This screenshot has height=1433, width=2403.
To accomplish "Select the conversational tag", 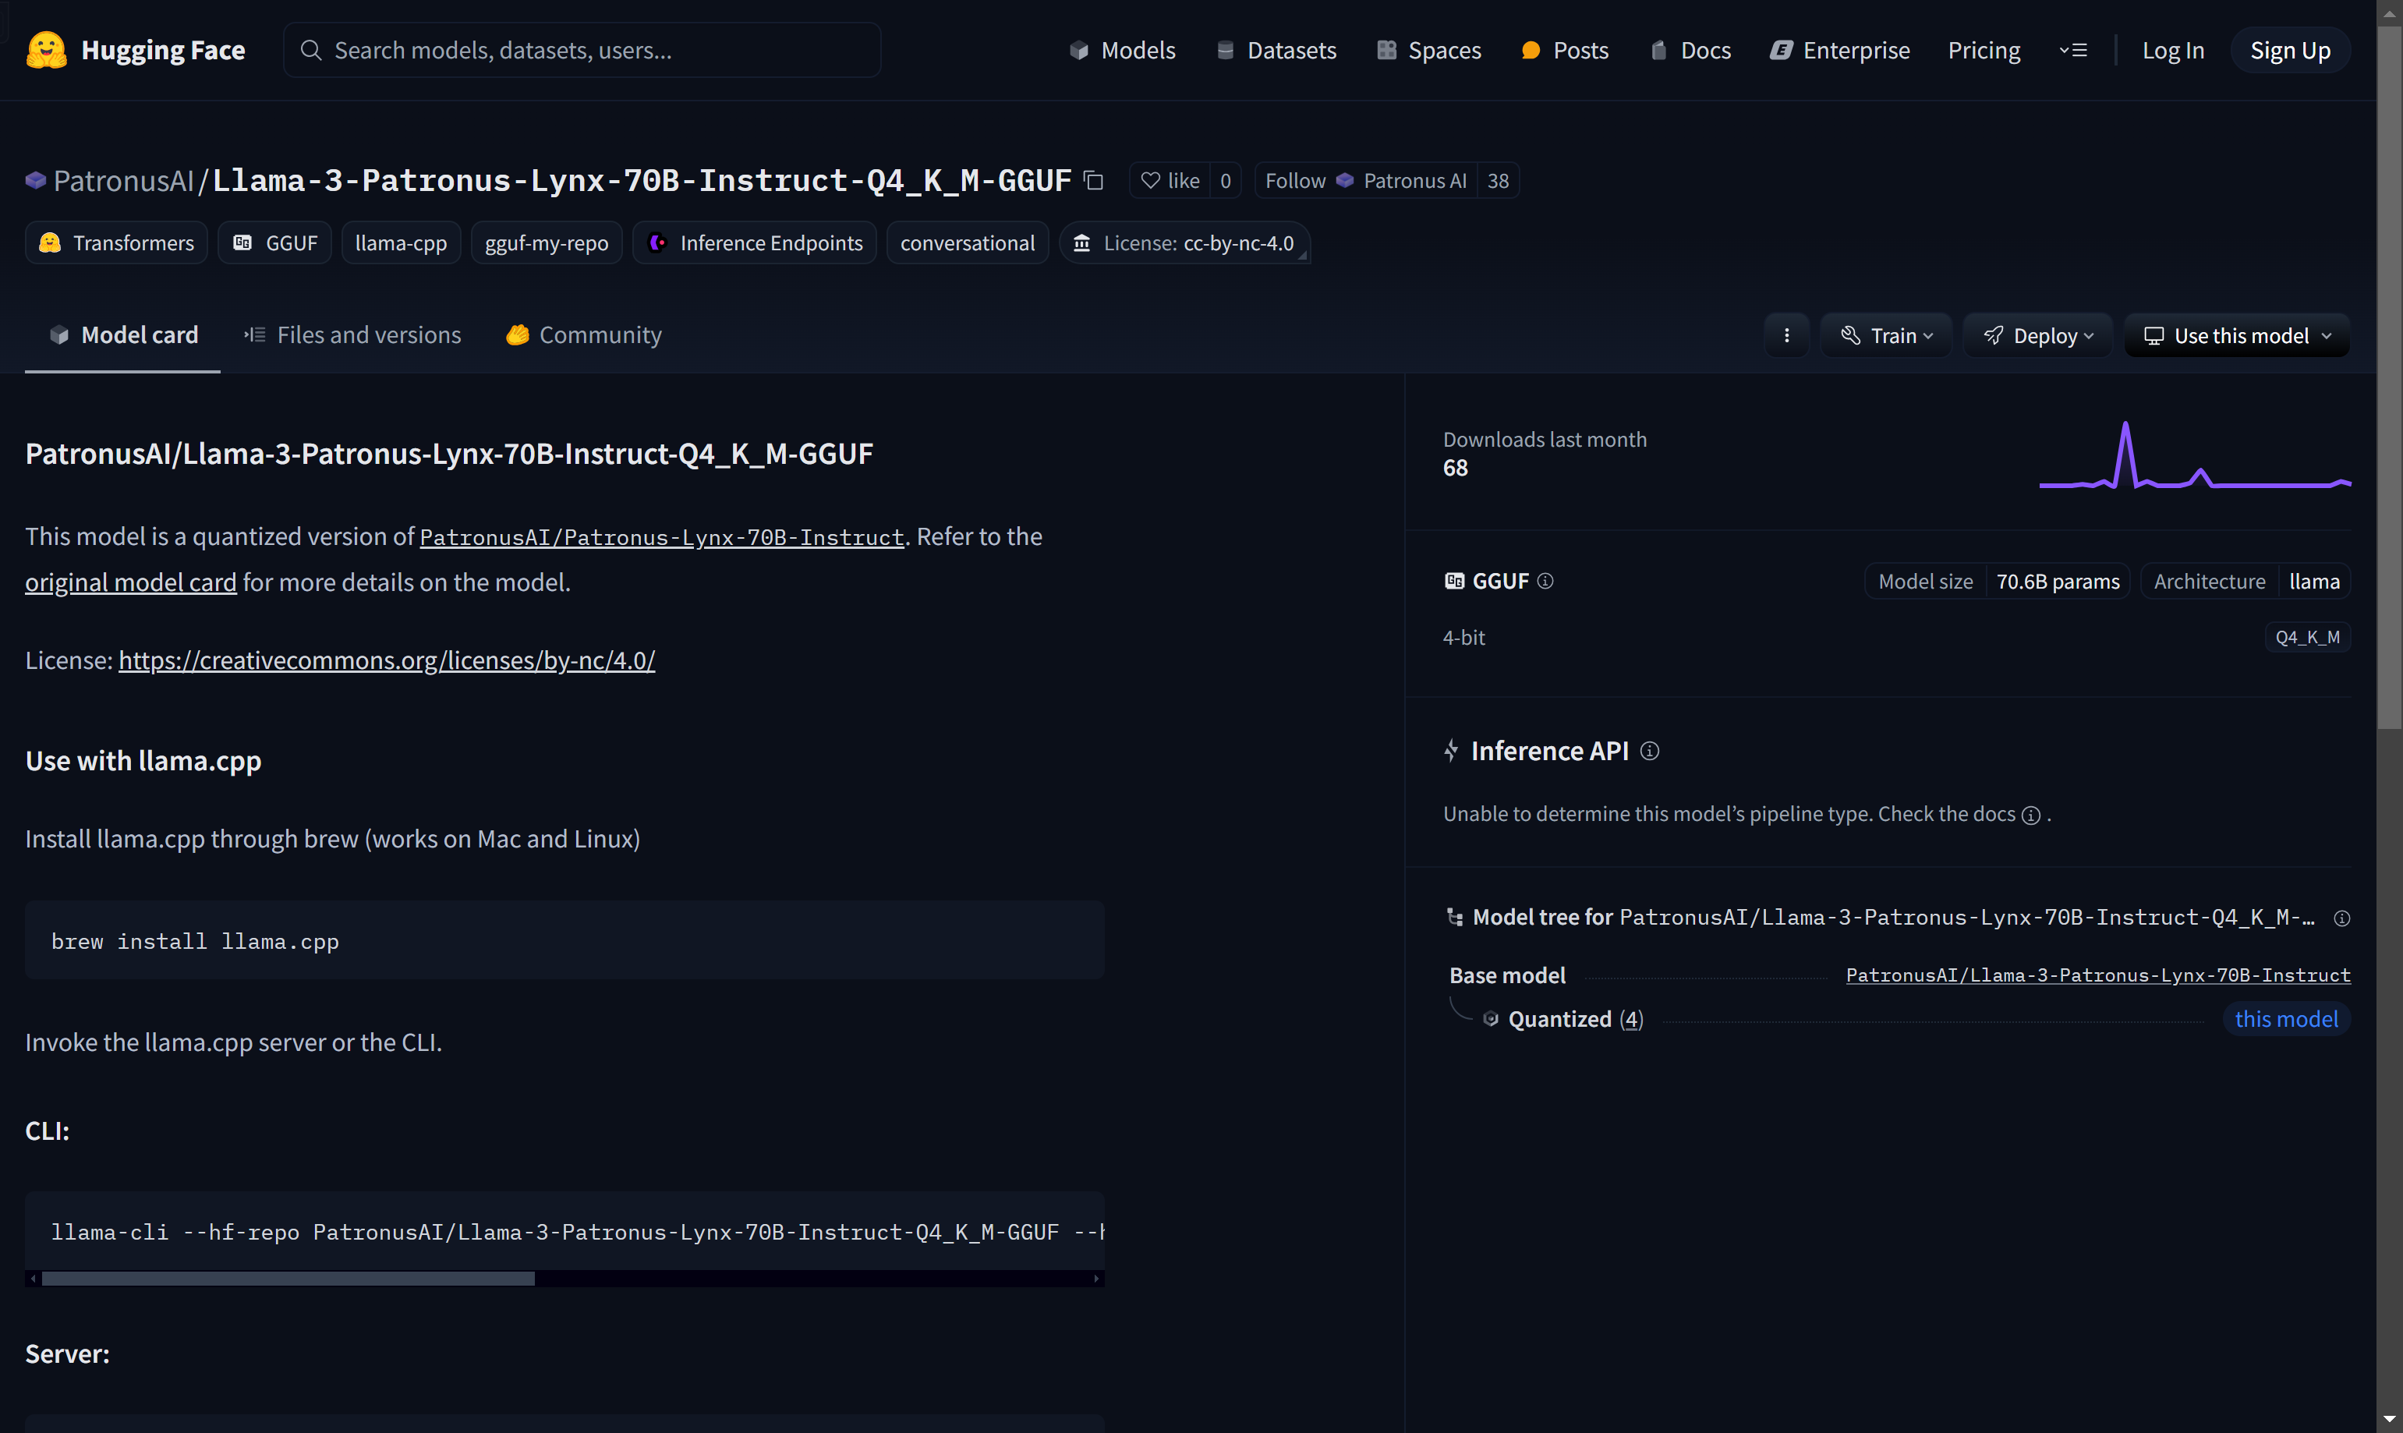I will click(x=968, y=242).
